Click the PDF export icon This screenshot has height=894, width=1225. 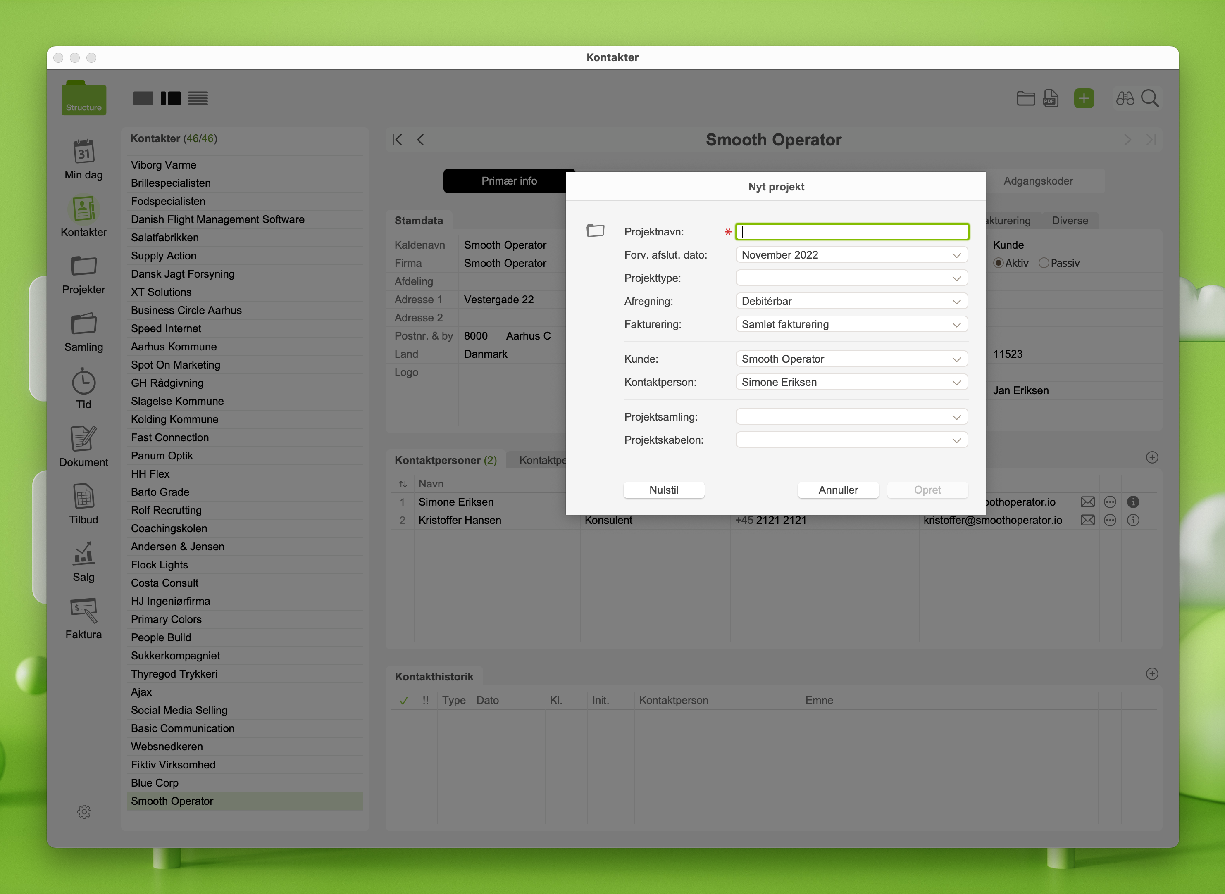pos(1050,98)
